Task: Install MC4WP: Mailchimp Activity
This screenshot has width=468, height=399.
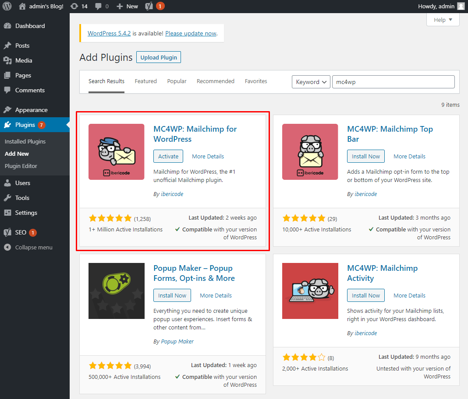Action: 365,296
